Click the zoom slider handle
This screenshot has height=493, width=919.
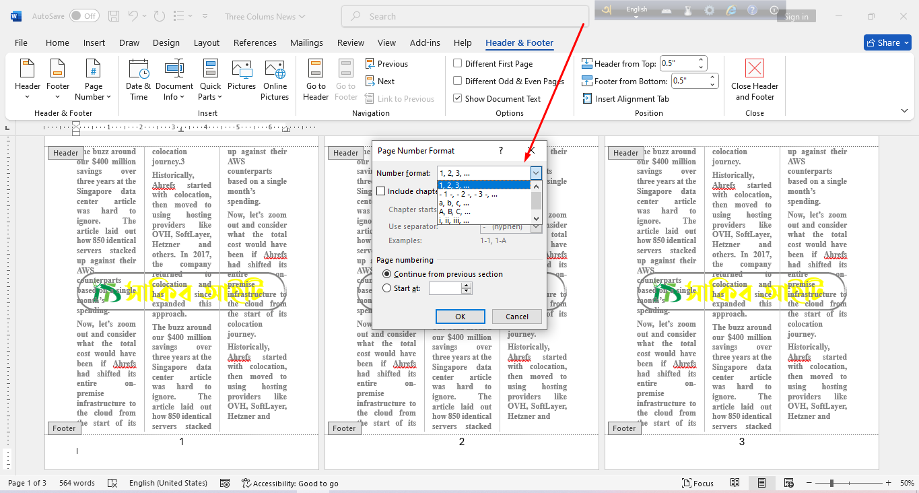(832, 483)
